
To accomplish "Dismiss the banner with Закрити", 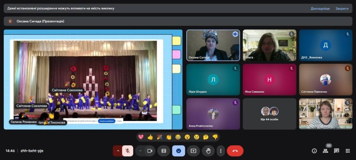I will coord(342,9).
